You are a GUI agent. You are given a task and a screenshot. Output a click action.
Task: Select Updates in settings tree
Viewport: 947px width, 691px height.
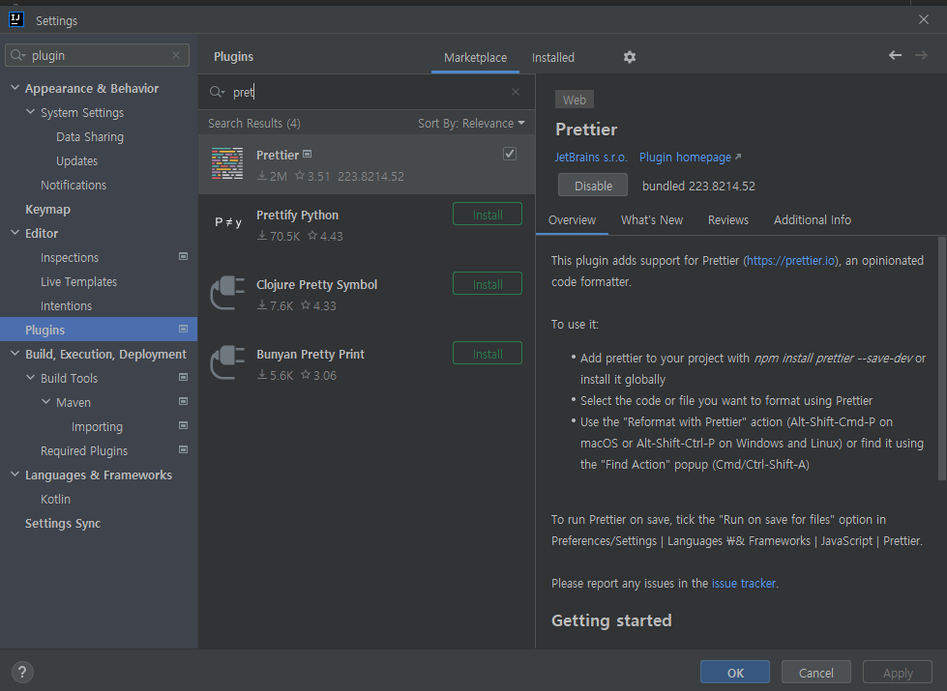[x=76, y=160]
